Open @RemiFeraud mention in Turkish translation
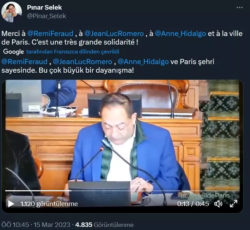Screen dimensions: 250x230 tap(24, 62)
